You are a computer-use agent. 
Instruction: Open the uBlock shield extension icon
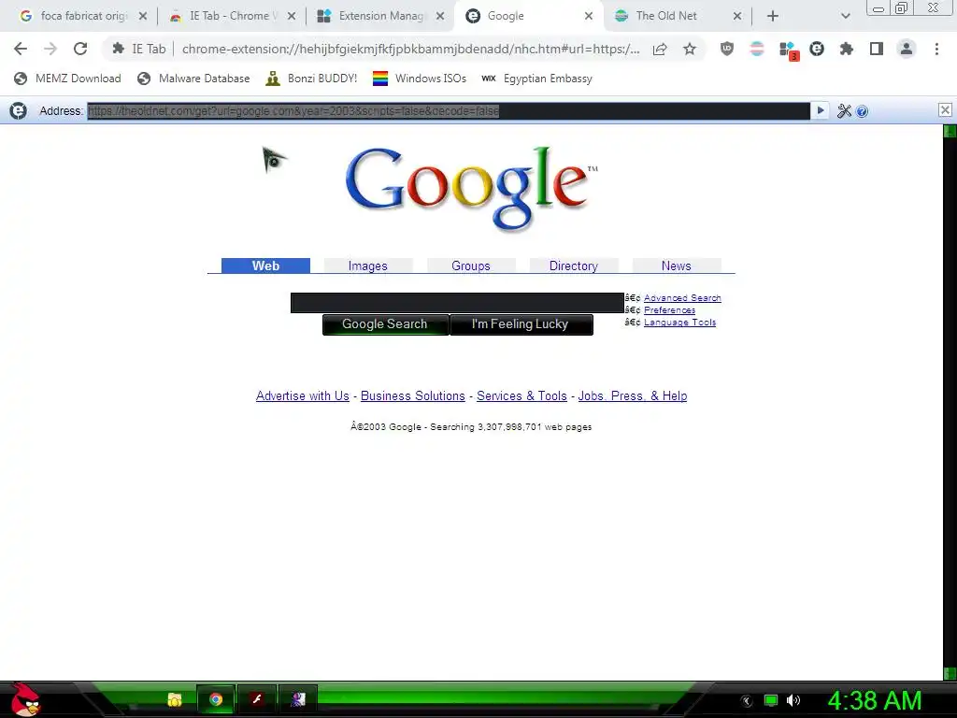727,49
